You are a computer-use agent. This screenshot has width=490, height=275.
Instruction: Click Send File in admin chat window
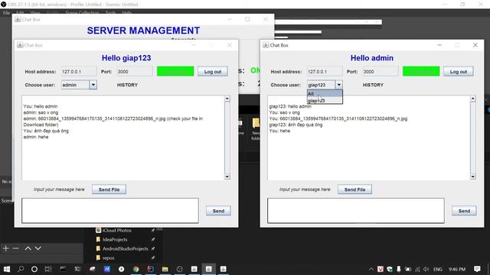pyautogui.click(x=354, y=189)
